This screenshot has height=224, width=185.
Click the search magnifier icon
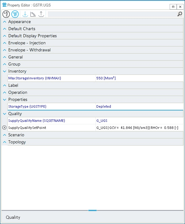pyautogui.click(x=180, y=14)
